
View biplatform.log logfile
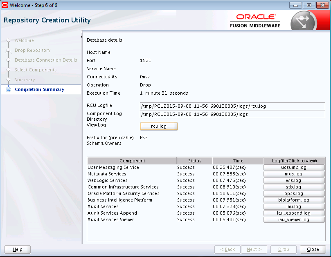[294, 200]
